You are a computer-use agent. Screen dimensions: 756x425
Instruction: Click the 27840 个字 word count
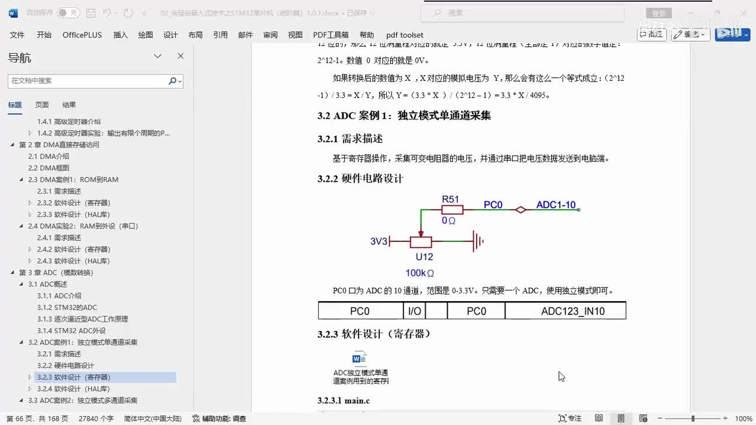(x=95, y=419)
